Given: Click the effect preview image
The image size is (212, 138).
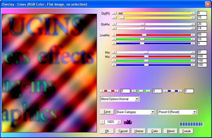Looking at the screenshot, I should [x=49, y=73].
